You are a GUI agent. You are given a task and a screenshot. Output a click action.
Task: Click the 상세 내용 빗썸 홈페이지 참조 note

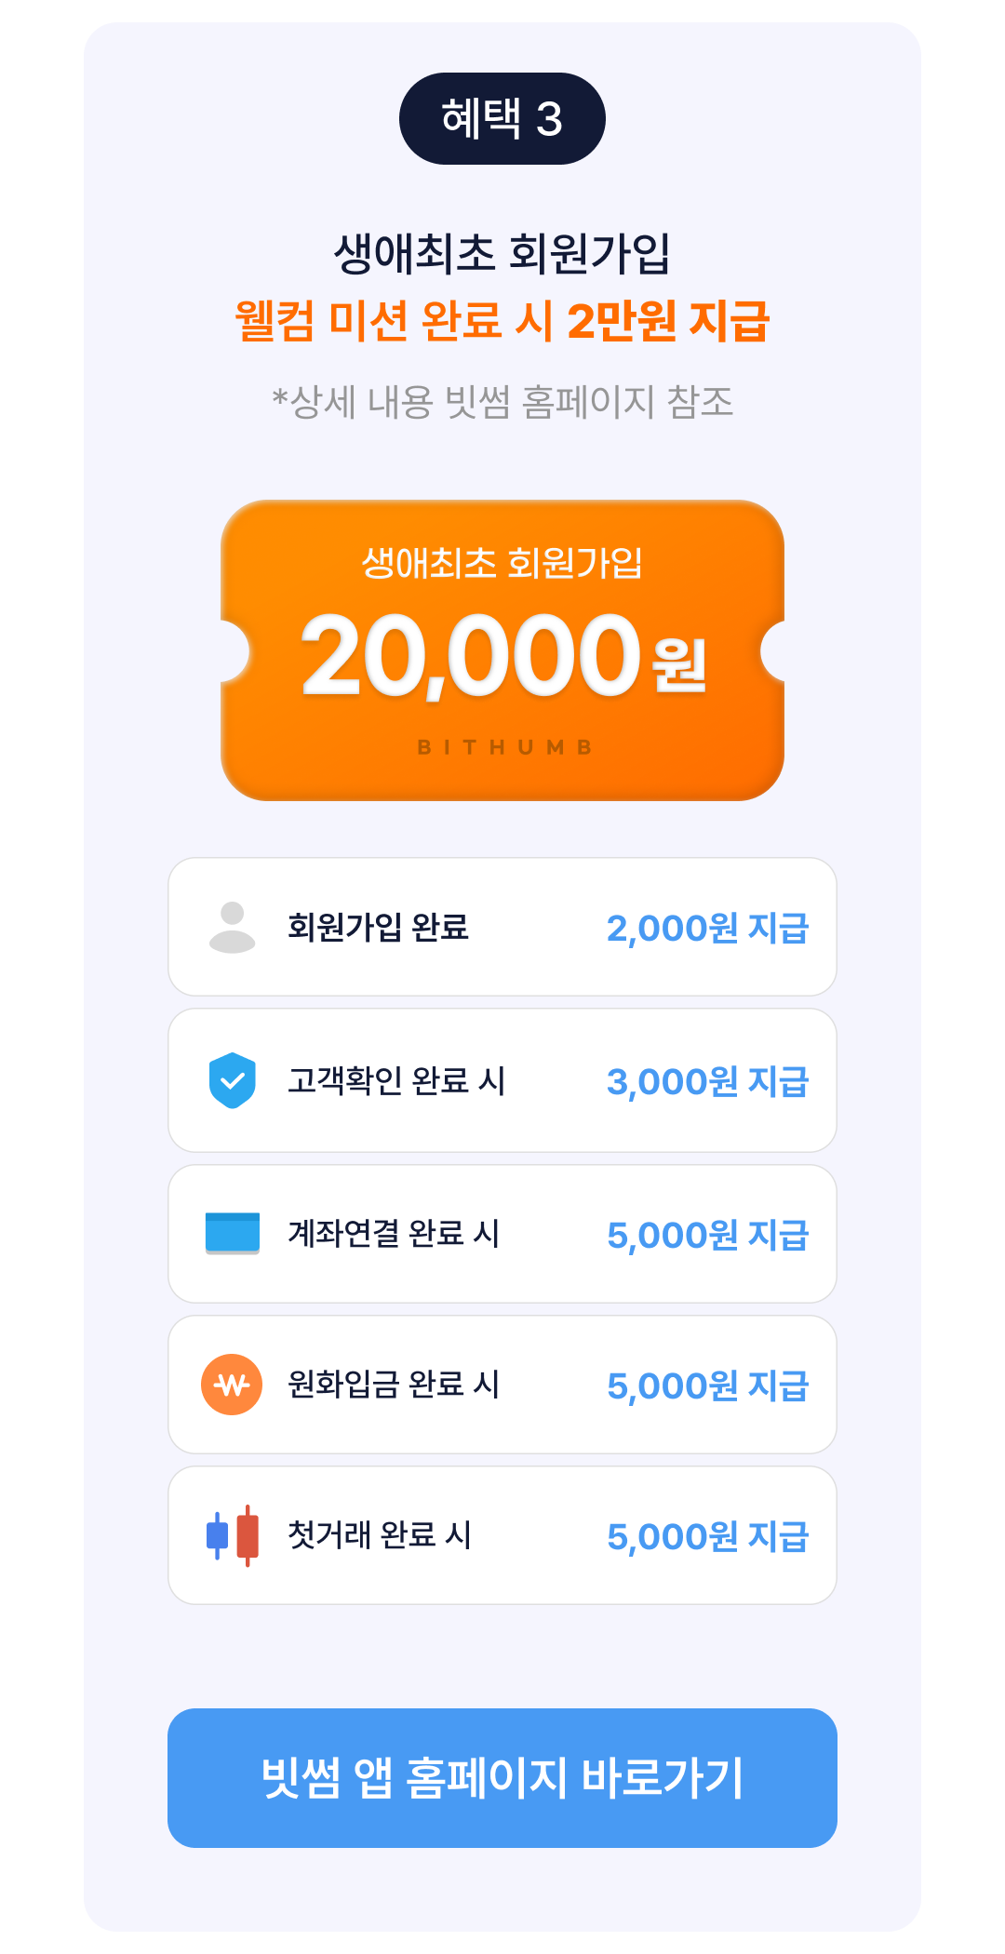click(502, 402)
